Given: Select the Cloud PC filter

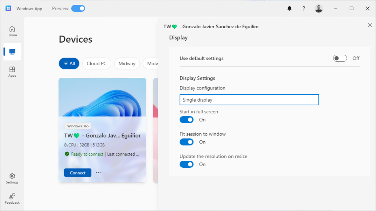Looking at the screenshot, I should point(97,63).
